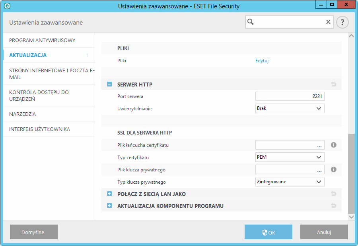Image resolution: width=358 pixels, height=246 pixels.
Task: Click the Port serwera label
Action: pyautogui.click(x=130, y=96)
